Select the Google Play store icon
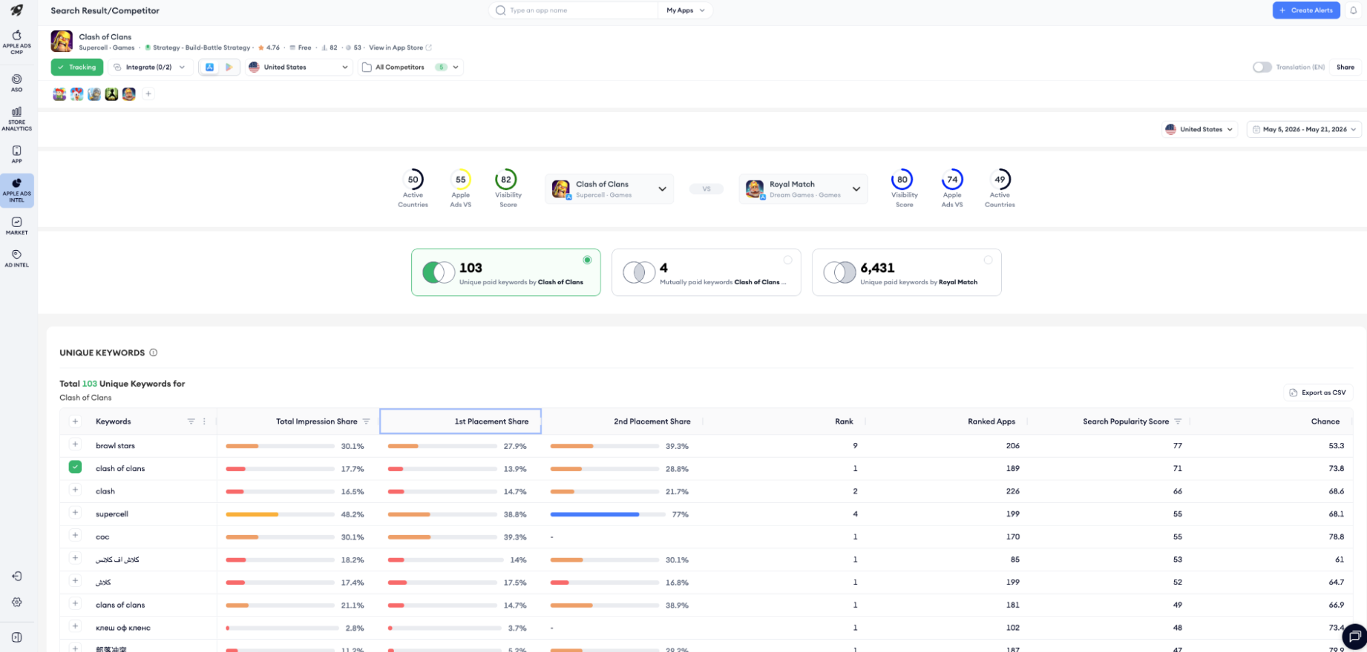 pos(229,67)
